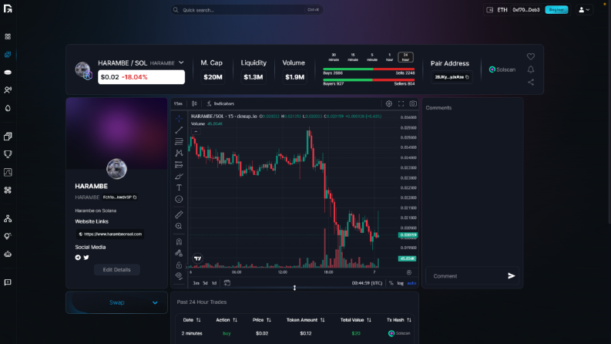Collapse the chart legend arrow

coord(196,131)
